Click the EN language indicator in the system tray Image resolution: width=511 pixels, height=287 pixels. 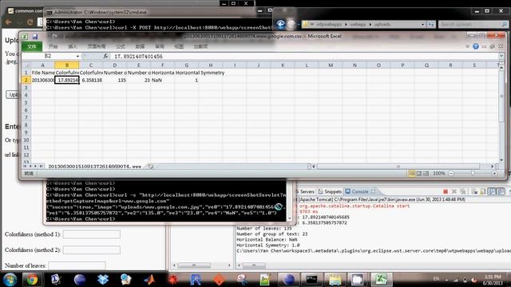436,279
